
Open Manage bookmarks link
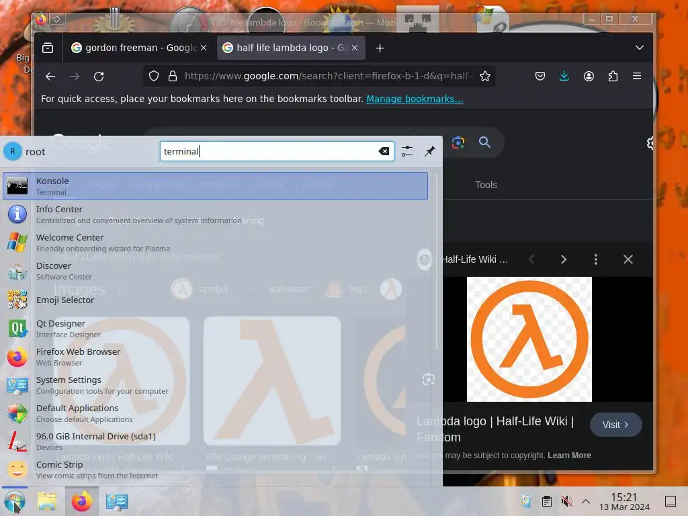(x=415, y=99)
